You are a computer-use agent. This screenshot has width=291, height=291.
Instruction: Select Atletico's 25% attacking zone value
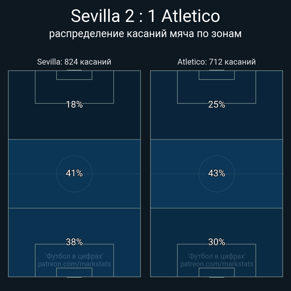[216, 104]
